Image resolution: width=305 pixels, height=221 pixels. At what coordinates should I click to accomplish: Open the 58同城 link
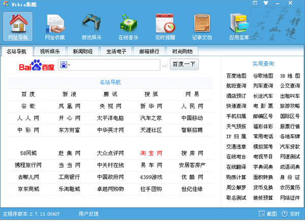28,153
